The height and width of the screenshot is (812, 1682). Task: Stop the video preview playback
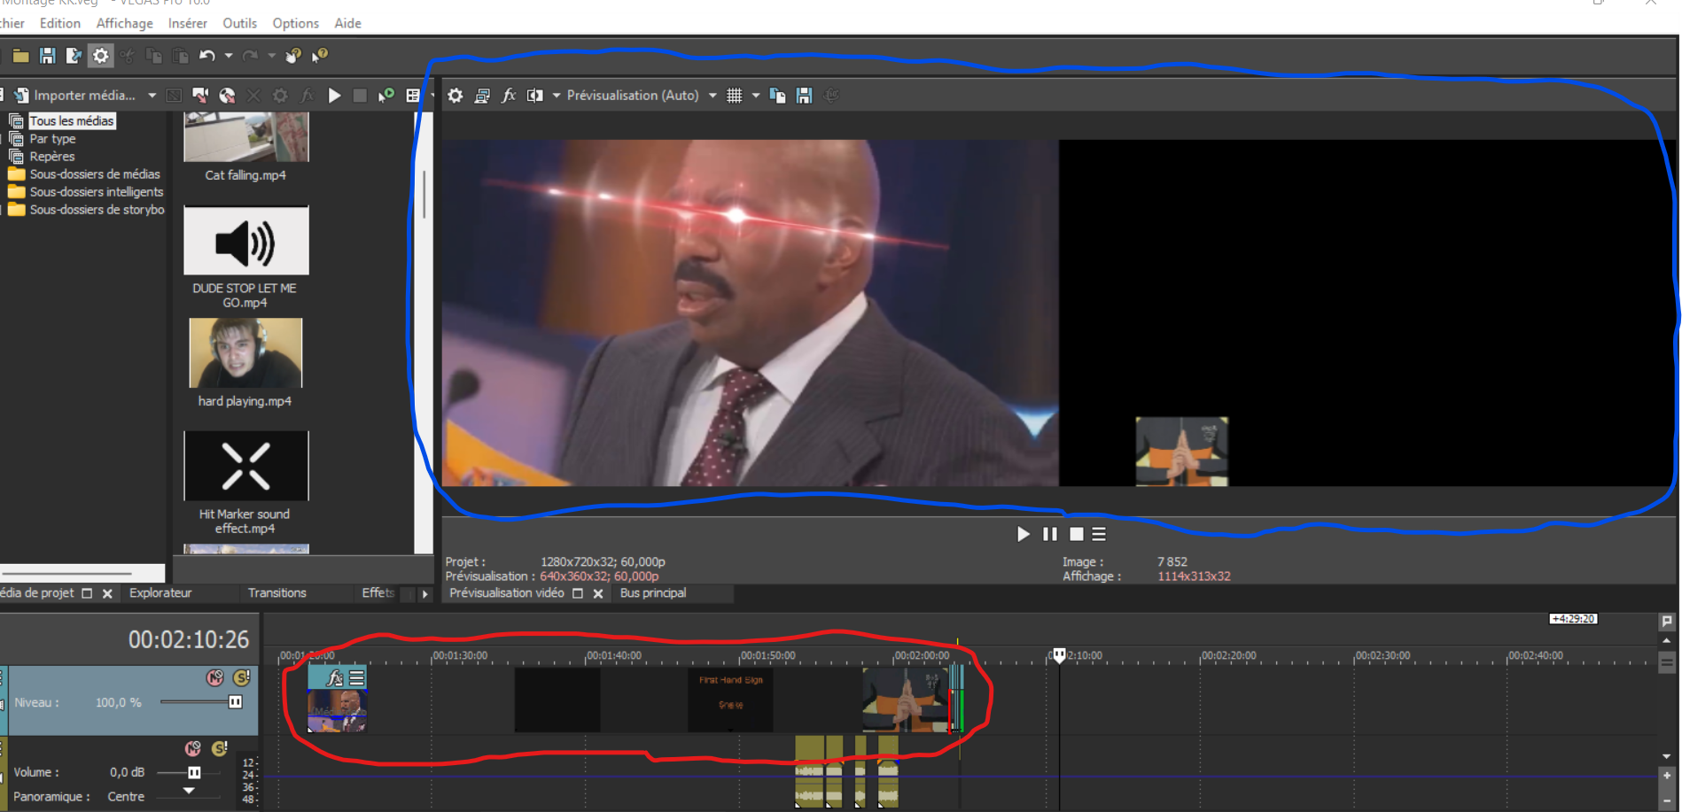click(1077, 534)
